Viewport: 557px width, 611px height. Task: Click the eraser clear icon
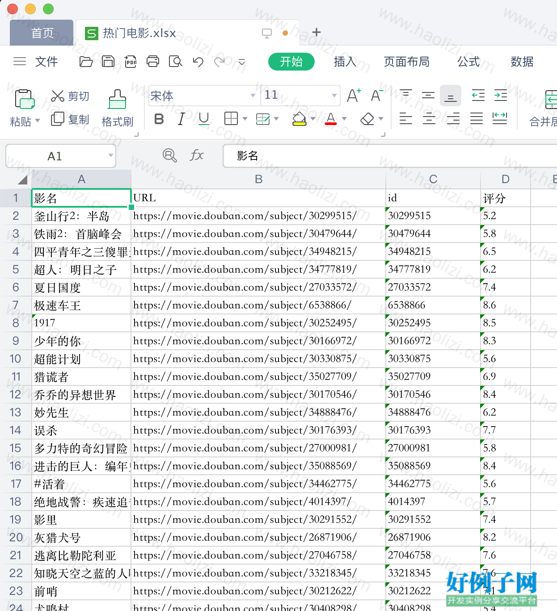click(x=367, y=119)
